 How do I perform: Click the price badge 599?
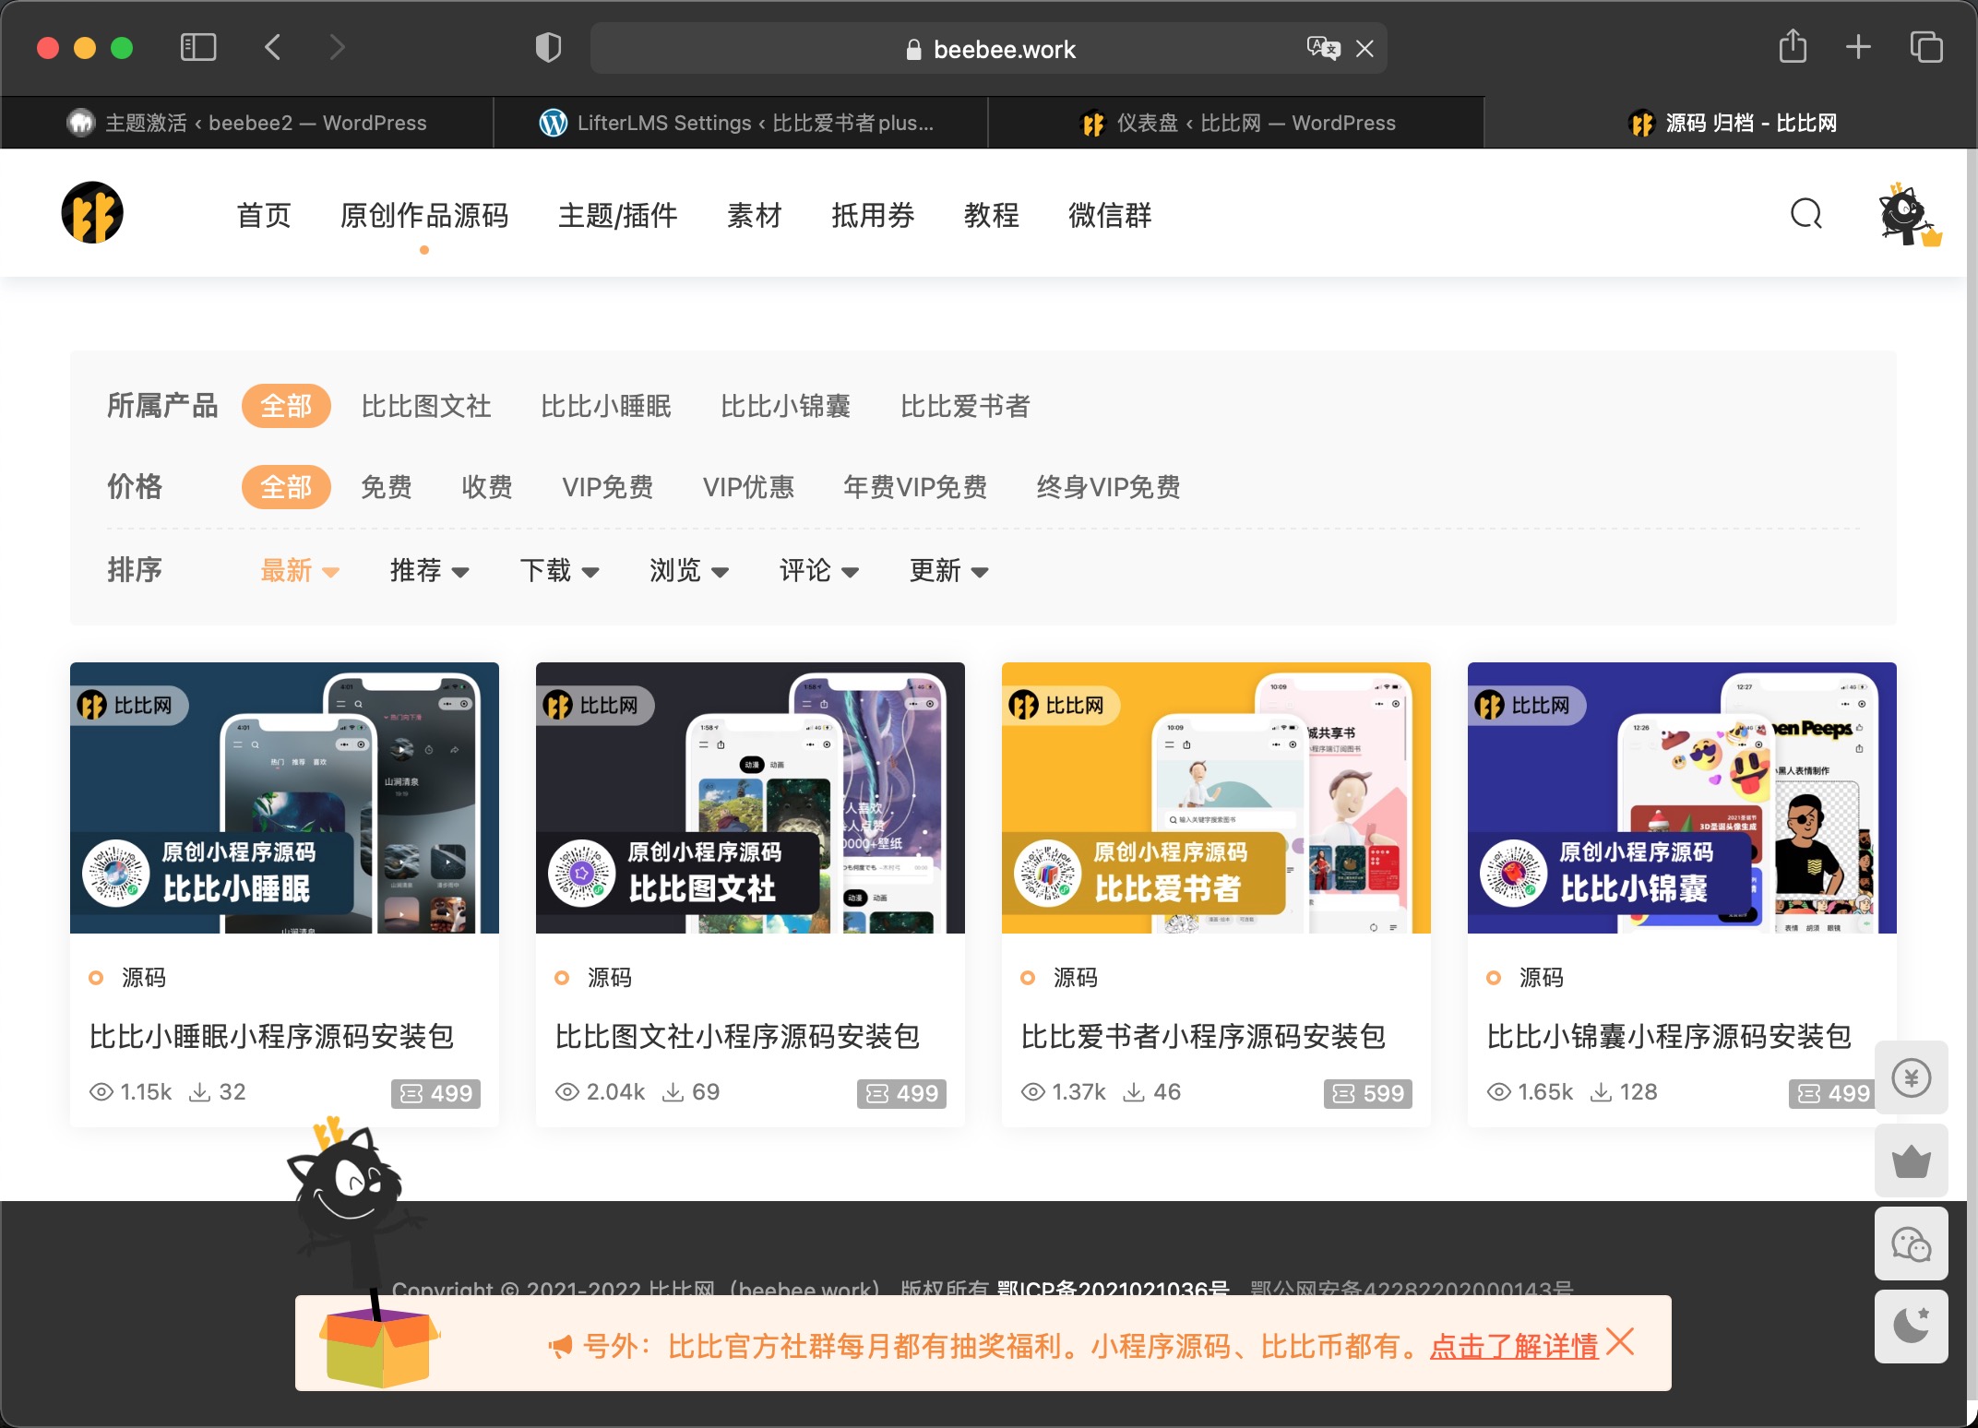pyautogui.click(x=1368, y=1093)
